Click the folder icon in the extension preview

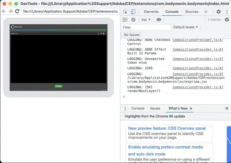(x=104, y=34)
